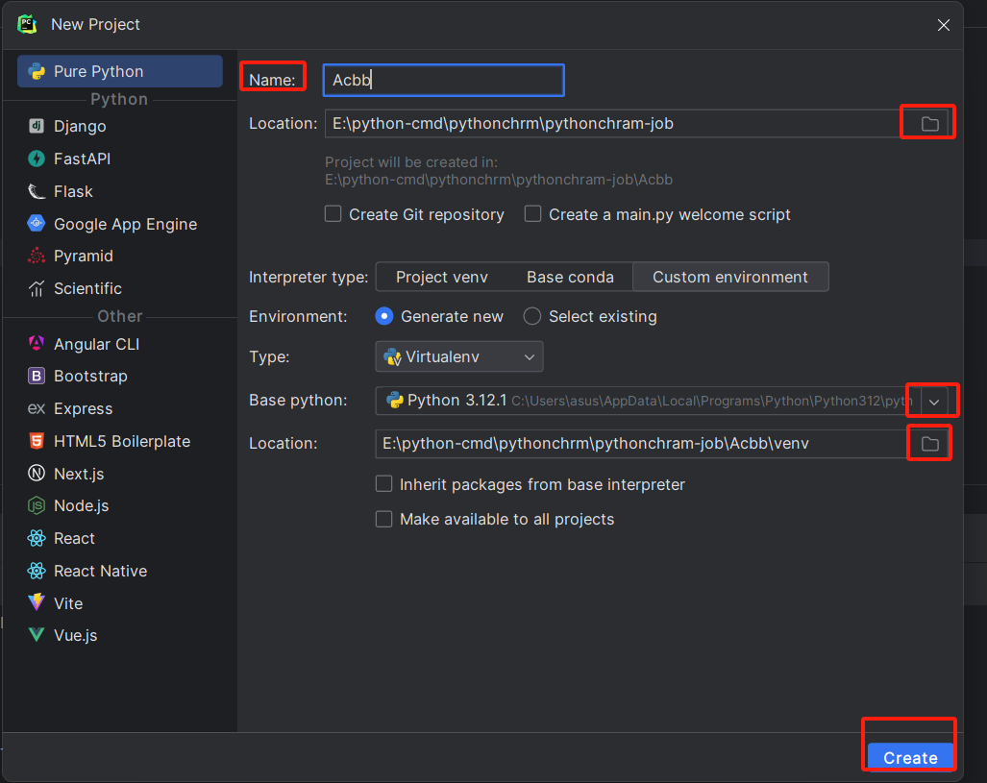Click the venv Location path field
The height and width of the screenshot is (783, 987).
coord(641,444)
